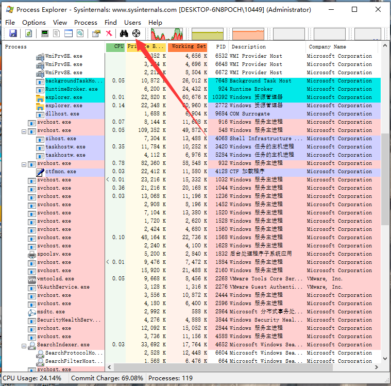Screen dimensions: 391x386
Task: Click the backgroundTaskHost process icon
Action: 40,81
